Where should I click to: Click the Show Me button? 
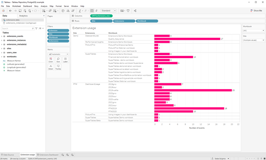(x=256, y=11)
